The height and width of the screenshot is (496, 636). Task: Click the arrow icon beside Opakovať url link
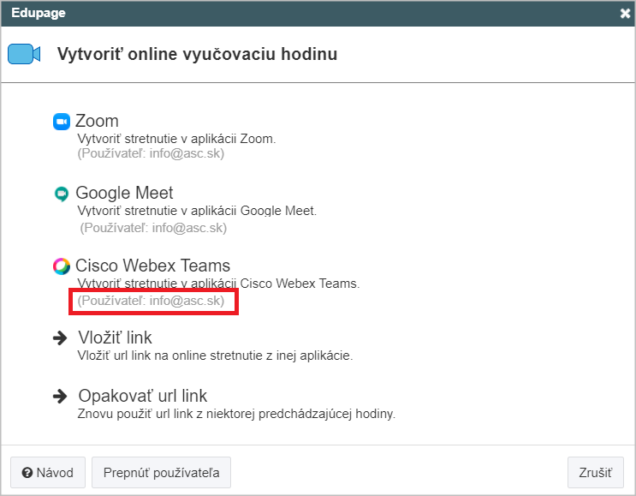coord(60,396)
